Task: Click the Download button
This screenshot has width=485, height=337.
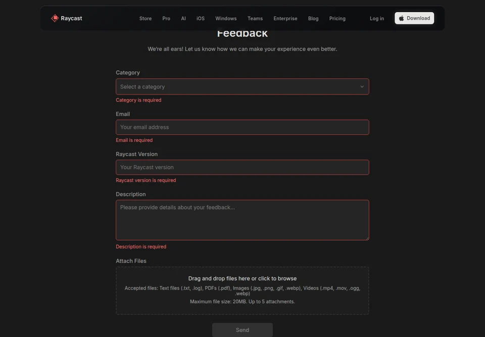Action: pos(414,18)
